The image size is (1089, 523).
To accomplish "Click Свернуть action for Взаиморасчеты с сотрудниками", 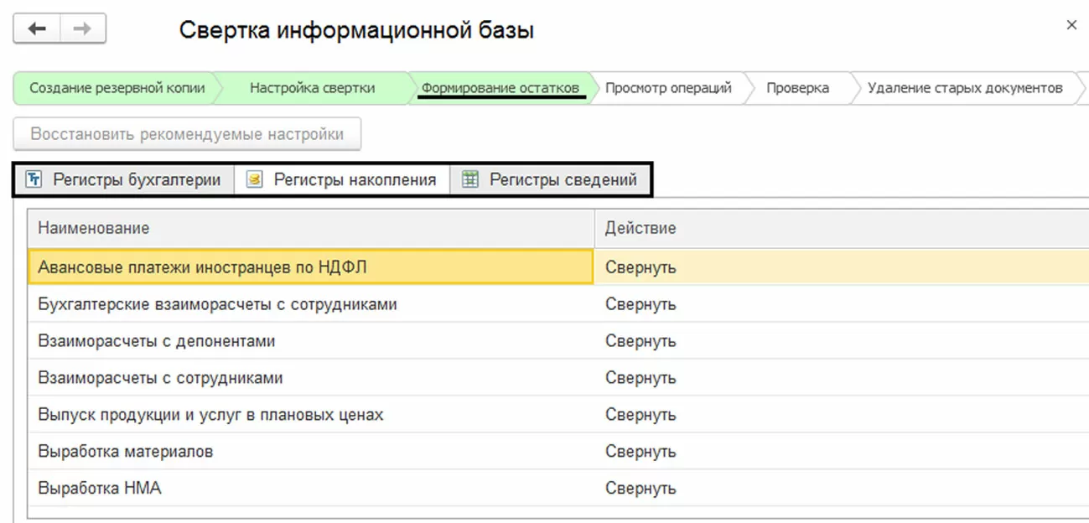I will click(640, 379).
